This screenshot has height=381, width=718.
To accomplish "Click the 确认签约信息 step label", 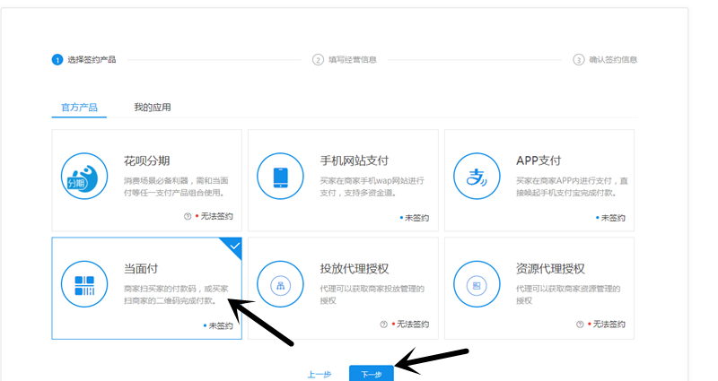I will [x=613, y=60].
